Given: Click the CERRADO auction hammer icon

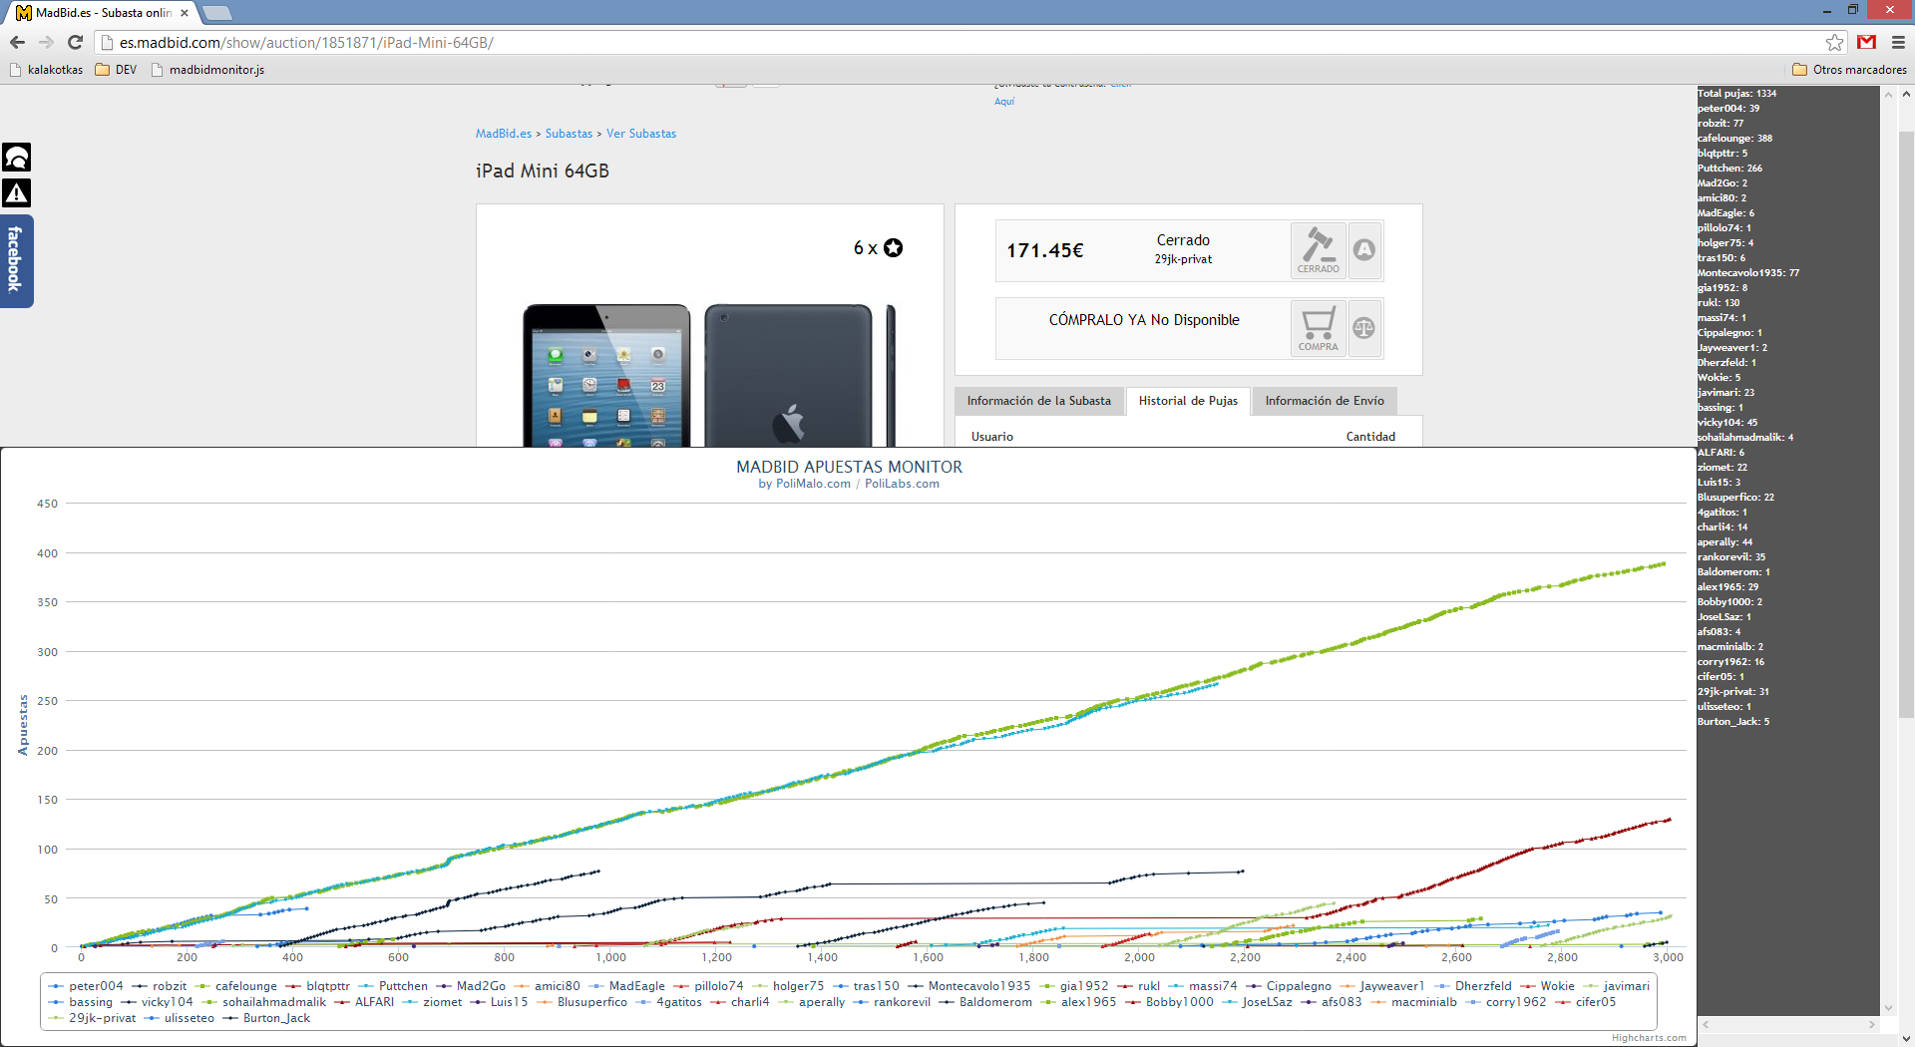Looking at the screenshot, I should point(1318,249).
